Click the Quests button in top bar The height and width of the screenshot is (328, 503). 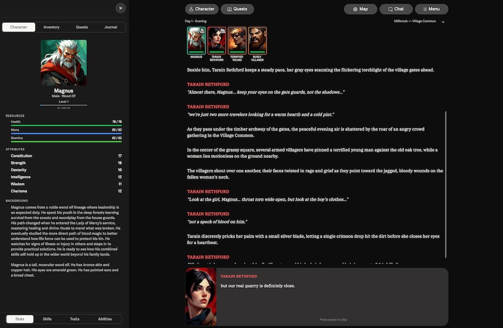(238, 9)
